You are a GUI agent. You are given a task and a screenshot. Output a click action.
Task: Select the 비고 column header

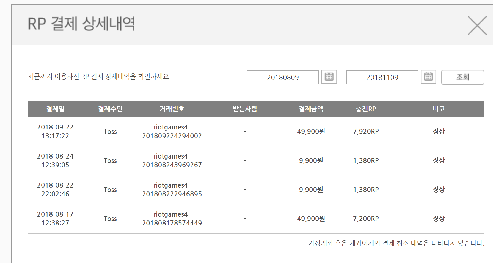click(439, 109)
